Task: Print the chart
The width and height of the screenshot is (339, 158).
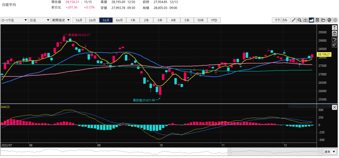Action: 329,20
